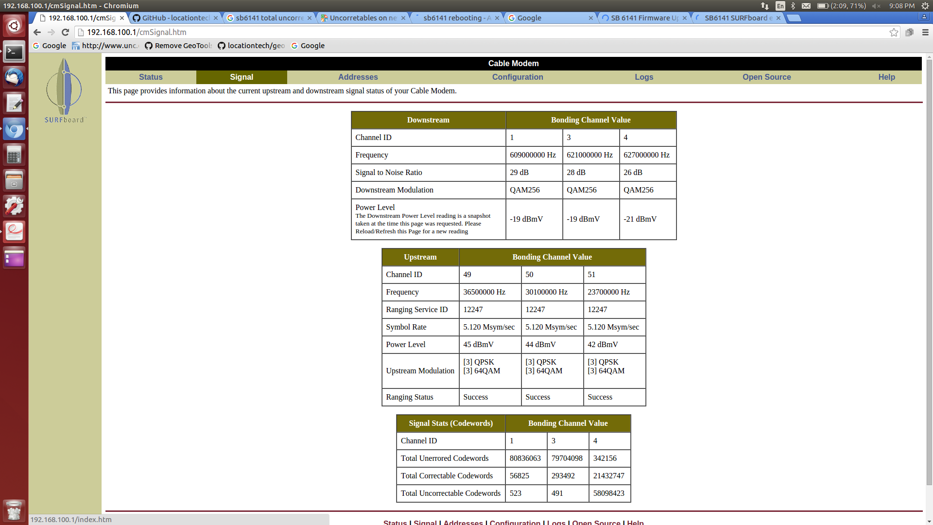Select the Signal navigation item

tap(242, 77)
